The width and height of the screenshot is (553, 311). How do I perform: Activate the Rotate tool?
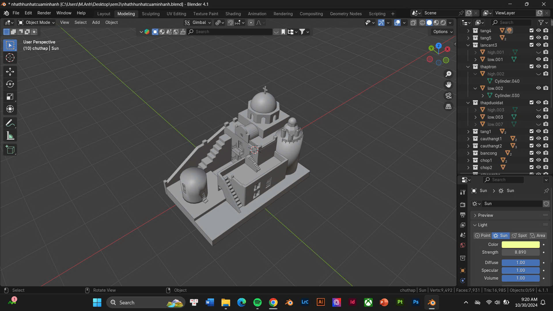coord(10,84)
